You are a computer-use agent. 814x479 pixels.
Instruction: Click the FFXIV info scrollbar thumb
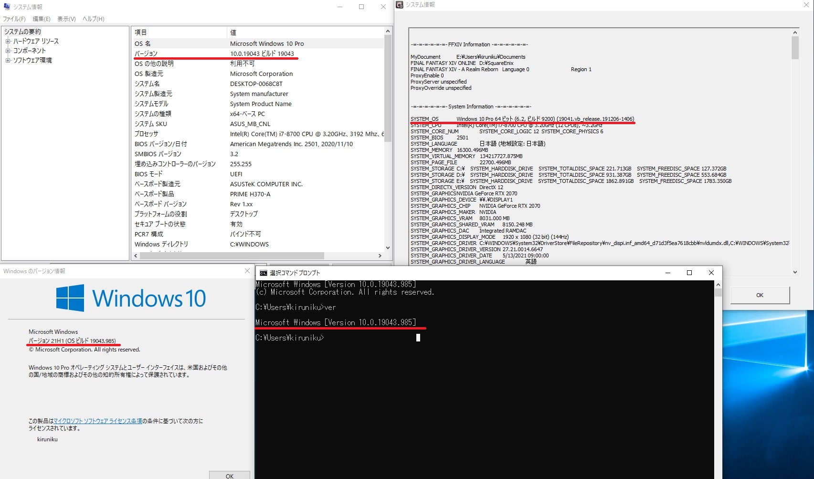coord(795,48)
